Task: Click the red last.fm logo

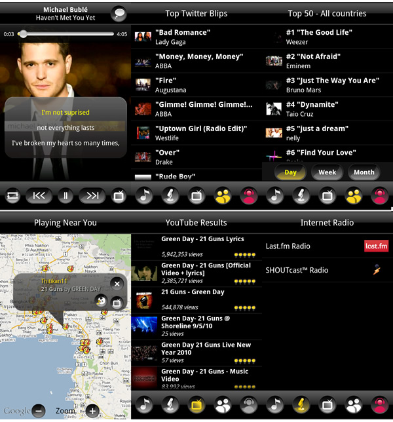Action: [376, 246]
